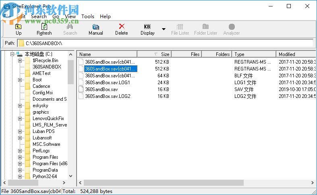The height and width of the screenshot is (195, 317).
Task: Expand the Program Files (x86 folder node
Action: pyautogui.click(x=20, y=164)
